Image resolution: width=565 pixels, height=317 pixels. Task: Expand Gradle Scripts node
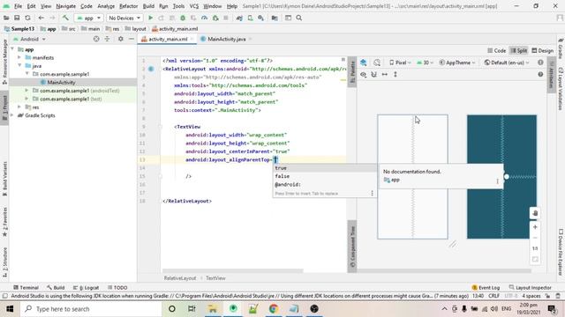12,115
